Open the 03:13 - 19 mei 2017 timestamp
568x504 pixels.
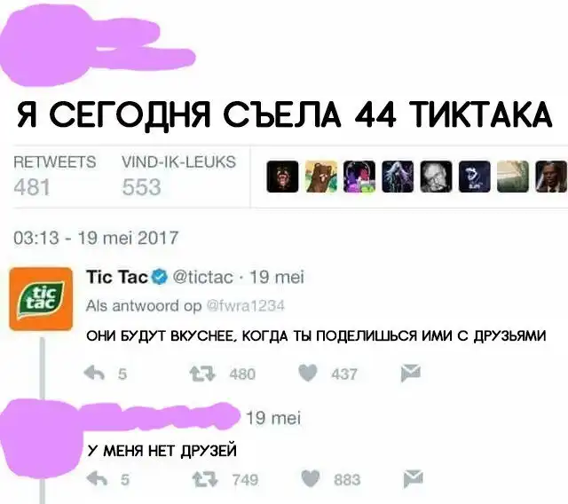[x=96, y=238]
